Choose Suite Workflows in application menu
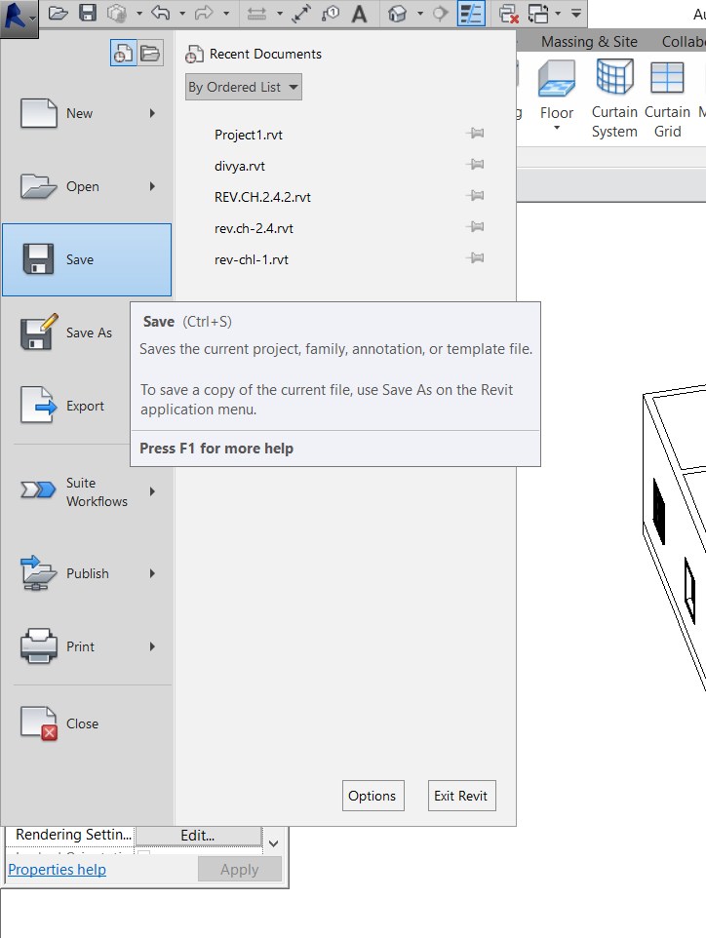Screen dimensions: 706x938 point(87,491)
